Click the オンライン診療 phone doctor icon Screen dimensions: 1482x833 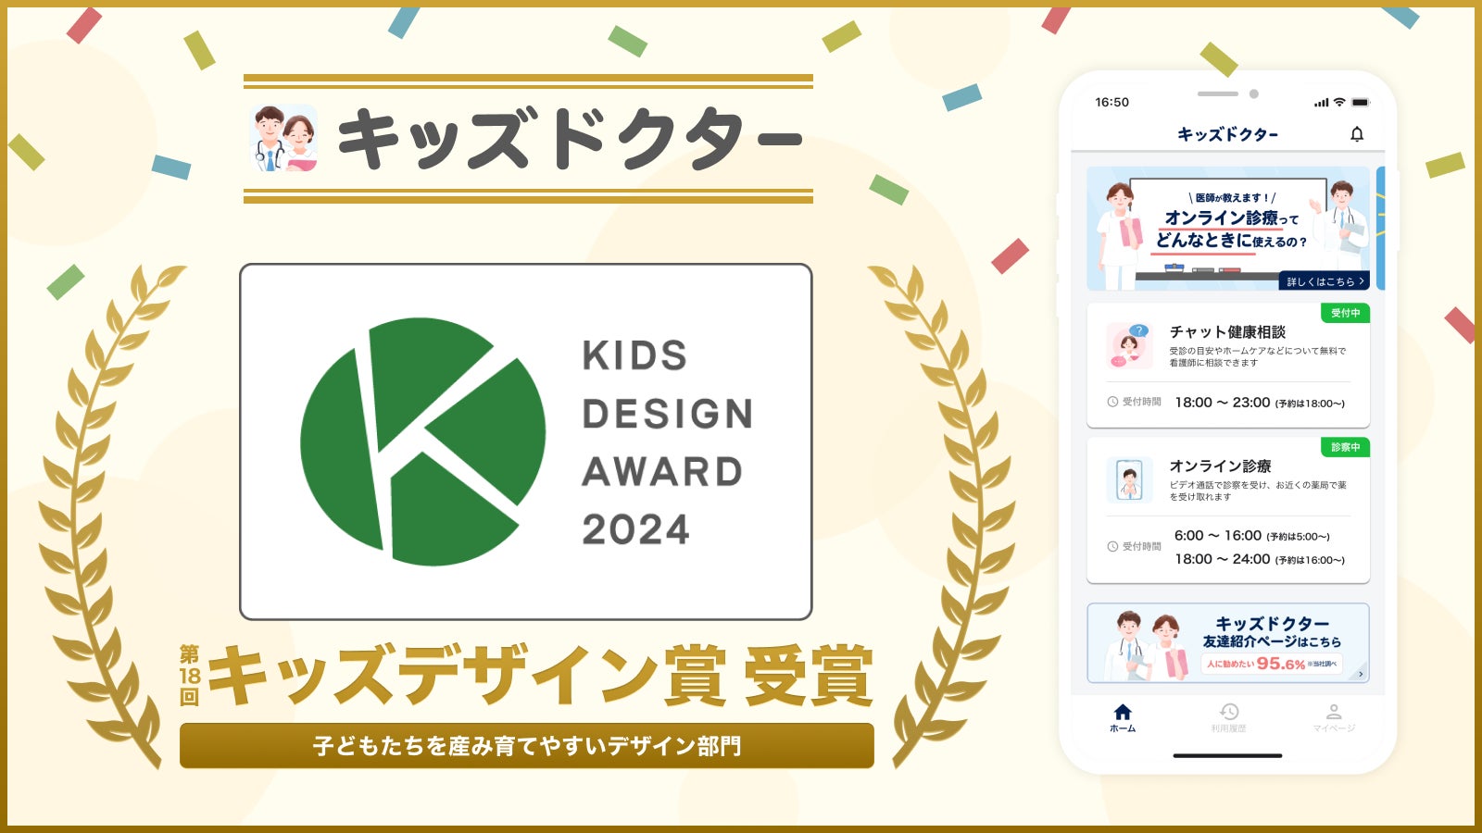pyautogui.click(x=1129, y=479)
